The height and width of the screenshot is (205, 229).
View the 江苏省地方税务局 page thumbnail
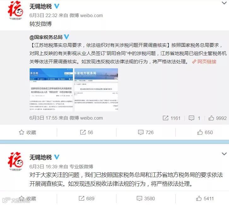(96, 90)
